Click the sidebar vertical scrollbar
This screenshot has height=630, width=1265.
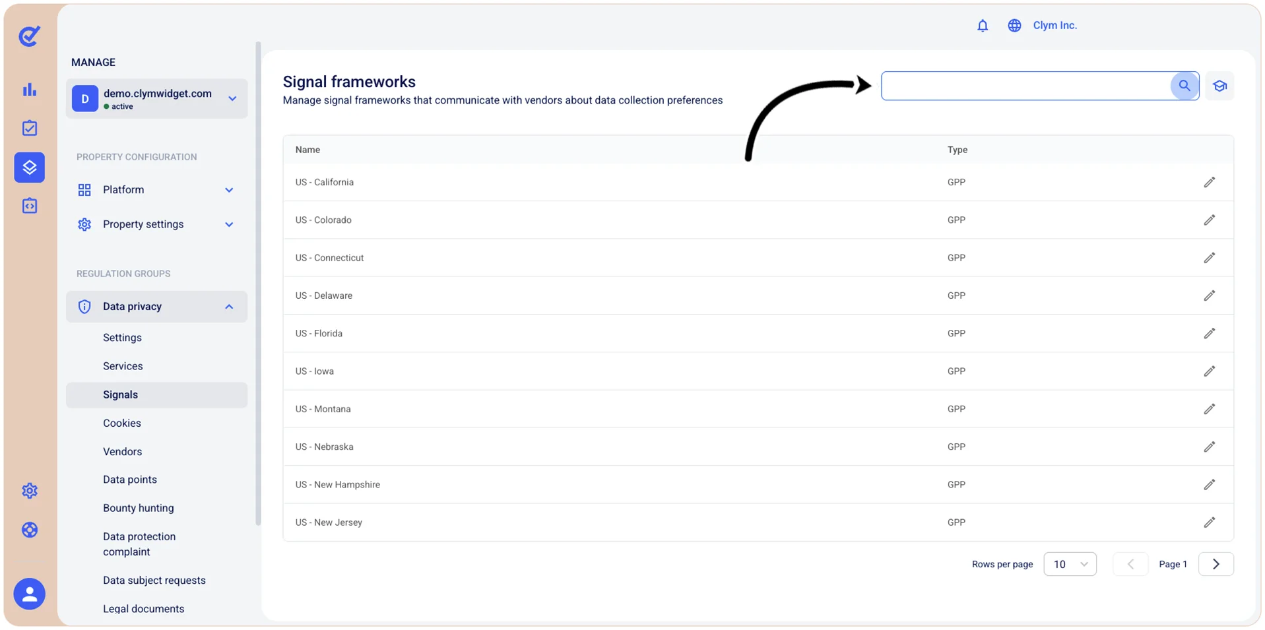258,284
